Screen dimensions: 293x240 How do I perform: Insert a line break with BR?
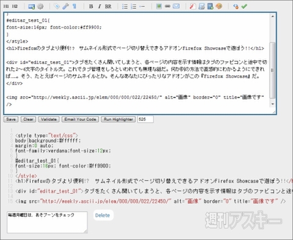[108, 7]
